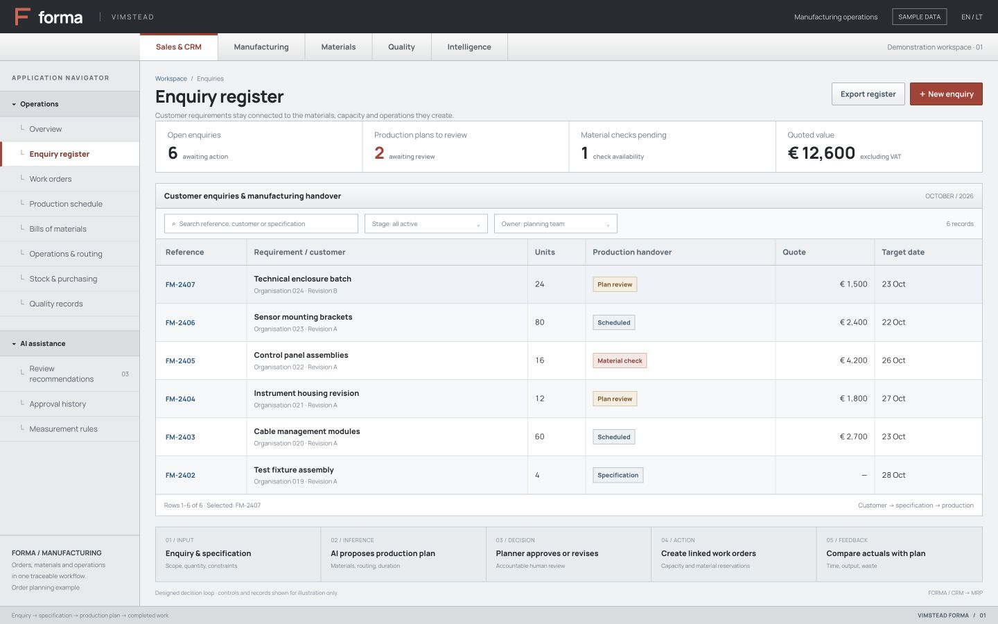Click the Open enquiries summary card

pyautogui.click(x=259, y=147)
